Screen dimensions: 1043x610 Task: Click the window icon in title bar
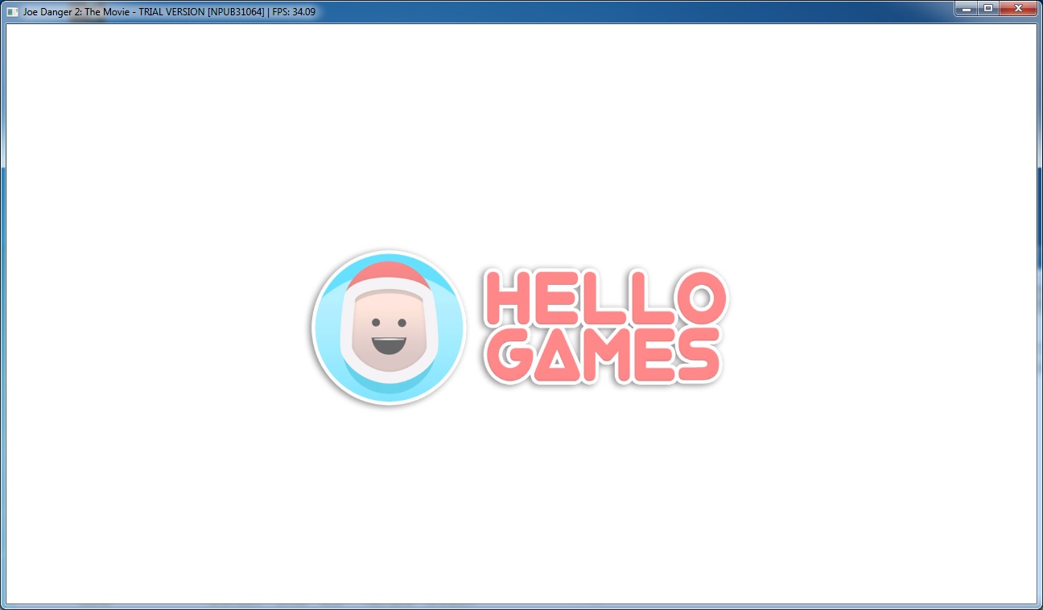point(12,12)
